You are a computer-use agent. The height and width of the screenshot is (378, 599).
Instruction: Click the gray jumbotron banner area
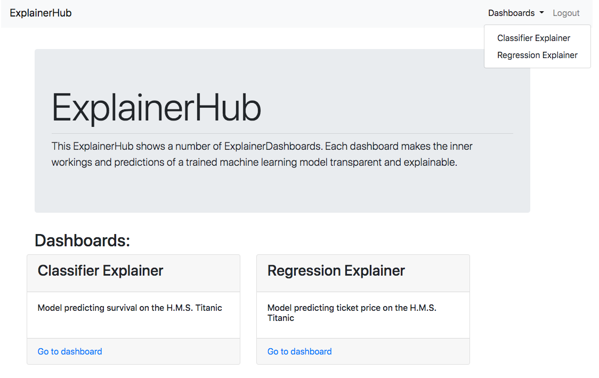click(x=282, y=192)
